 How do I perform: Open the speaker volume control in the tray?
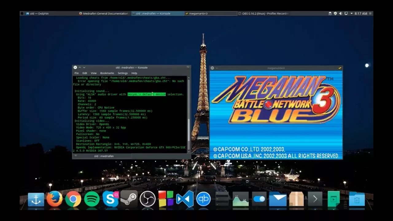pyautogui.click(x=340, y=14)
